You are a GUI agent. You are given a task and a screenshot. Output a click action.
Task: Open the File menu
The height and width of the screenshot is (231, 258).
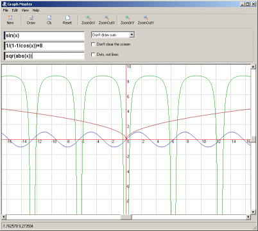pos(6,10)
